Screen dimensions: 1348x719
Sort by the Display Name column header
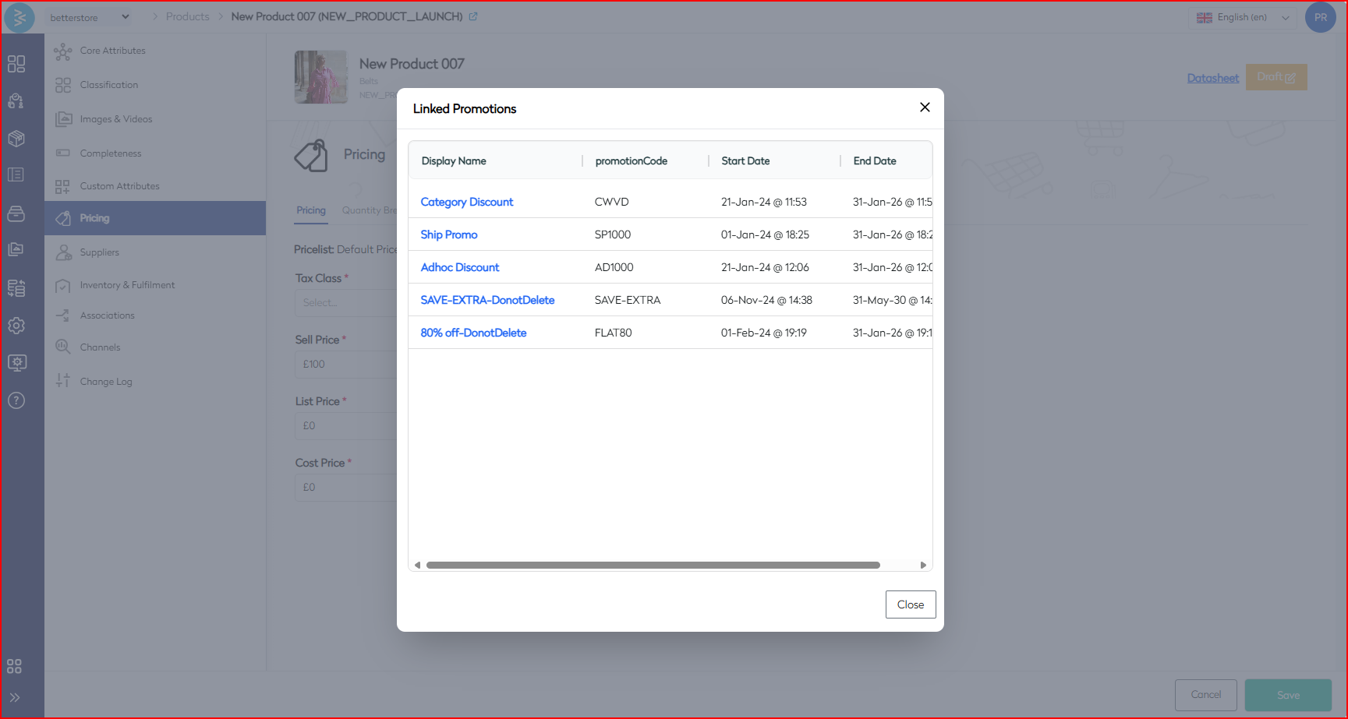[x=454, y=161]
